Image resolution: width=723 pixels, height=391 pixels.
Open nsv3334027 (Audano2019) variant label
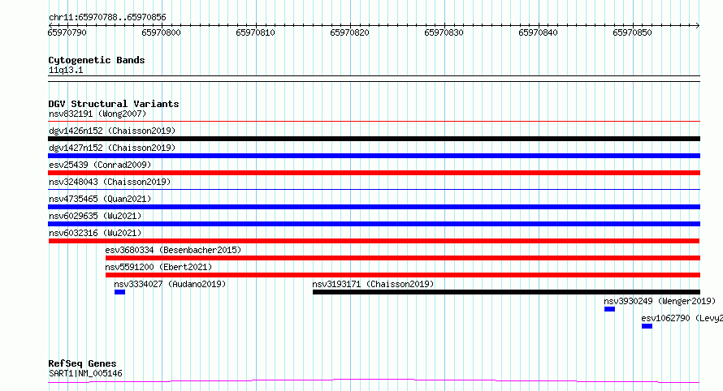coord(170,284)
